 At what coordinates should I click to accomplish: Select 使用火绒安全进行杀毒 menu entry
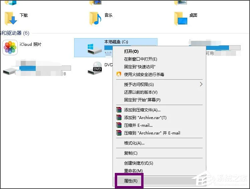(x=159, y=74)
